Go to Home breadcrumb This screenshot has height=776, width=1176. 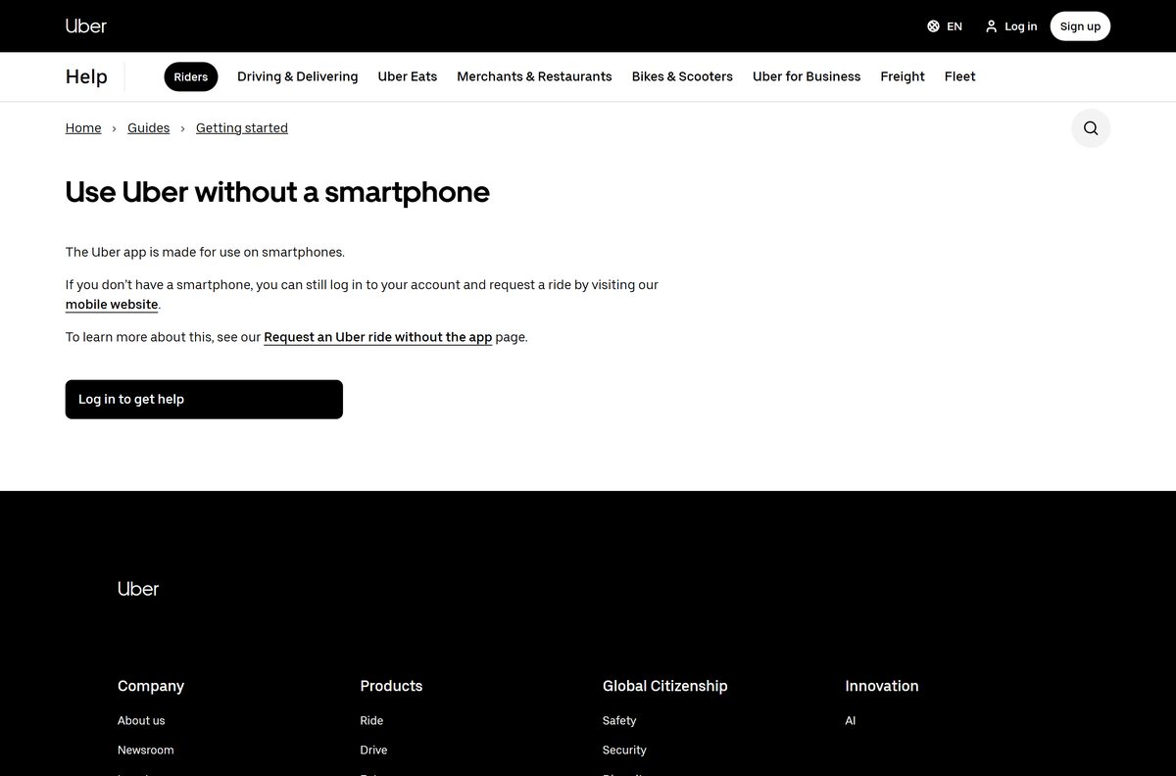(83, 128)
